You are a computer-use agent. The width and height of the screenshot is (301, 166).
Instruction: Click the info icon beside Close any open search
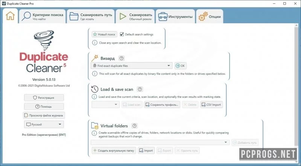point(95,43)
